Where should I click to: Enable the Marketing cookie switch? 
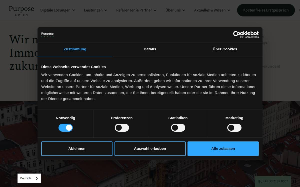tap(234, 128)
